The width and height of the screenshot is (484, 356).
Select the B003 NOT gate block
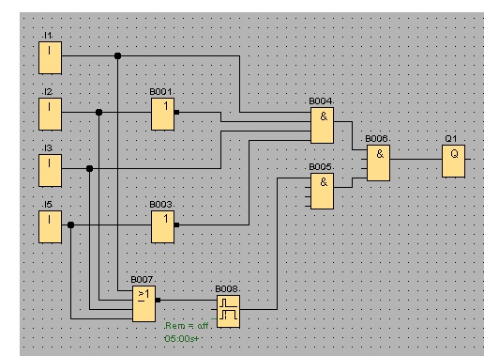[162, 227]
